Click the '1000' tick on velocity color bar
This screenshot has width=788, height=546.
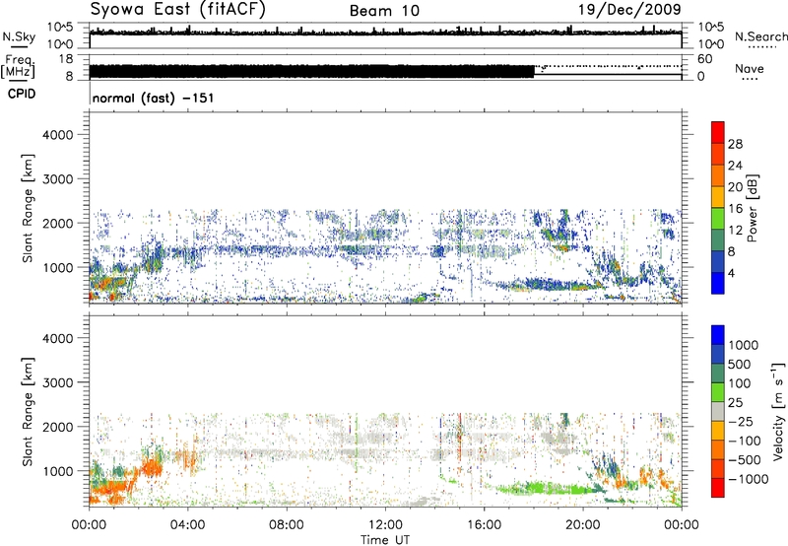pos(743,345)
